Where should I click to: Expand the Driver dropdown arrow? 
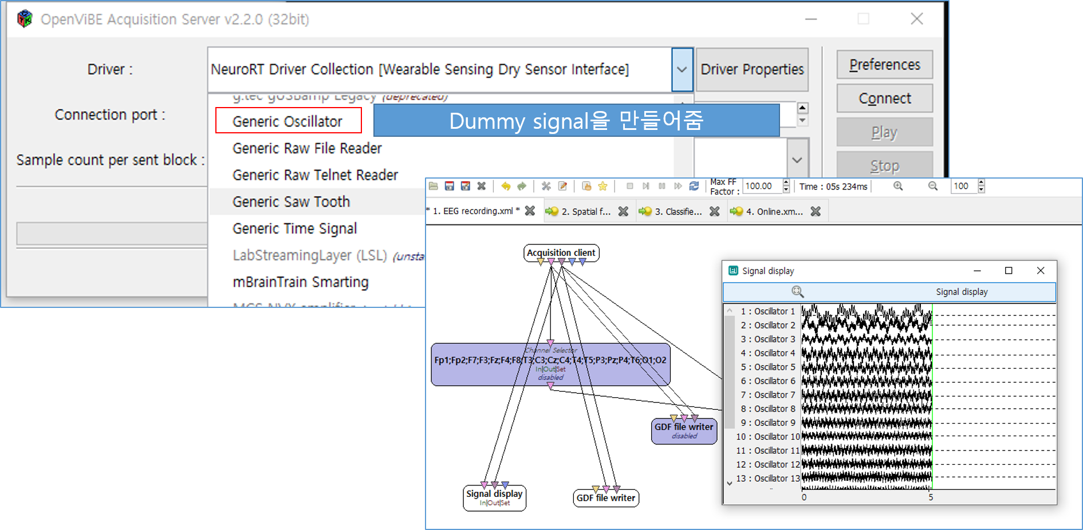[x=682, y=69]
